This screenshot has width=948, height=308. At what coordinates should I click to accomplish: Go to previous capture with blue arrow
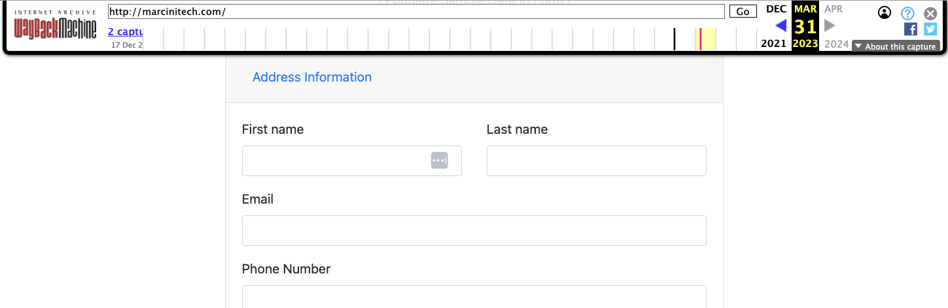tap(781, 25)
